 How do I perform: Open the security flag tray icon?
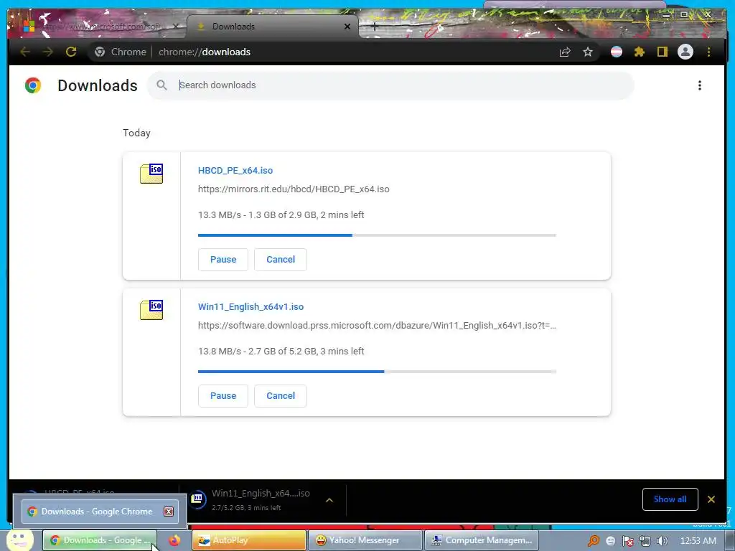tap(627, 541)
